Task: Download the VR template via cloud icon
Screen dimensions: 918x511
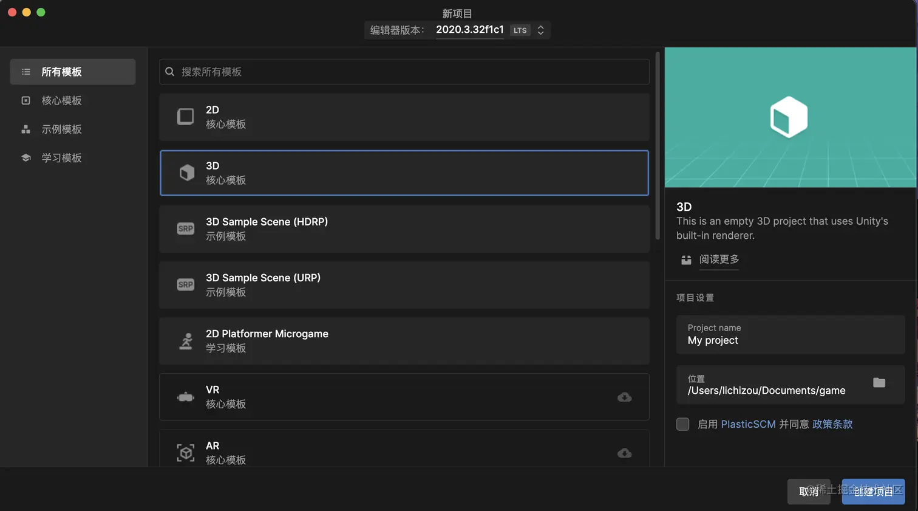Action: click(624, 397)
